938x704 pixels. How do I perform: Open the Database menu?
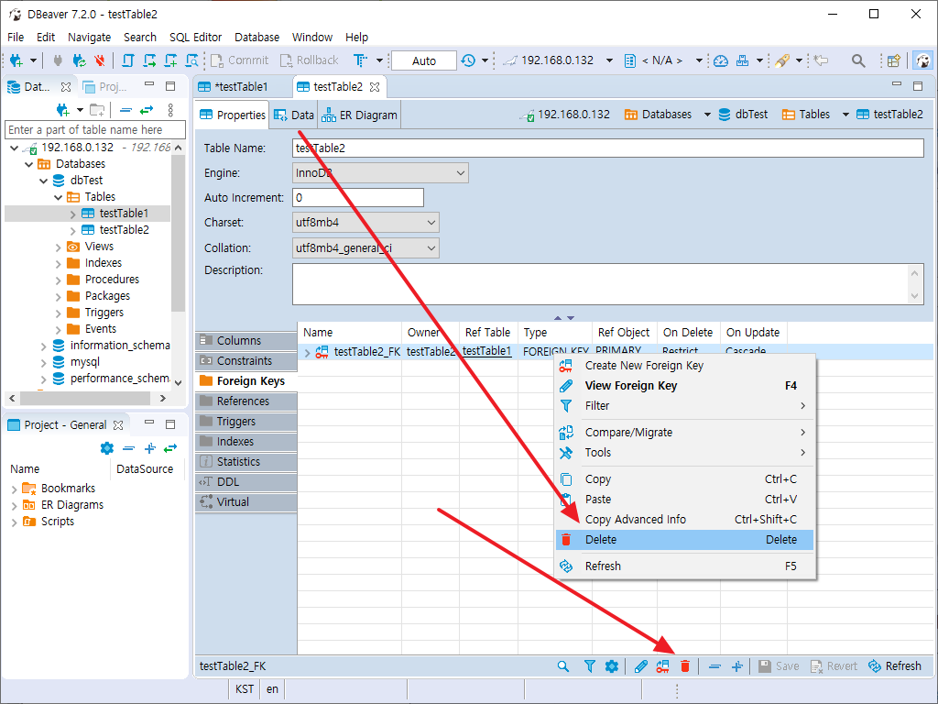(256, 37)
